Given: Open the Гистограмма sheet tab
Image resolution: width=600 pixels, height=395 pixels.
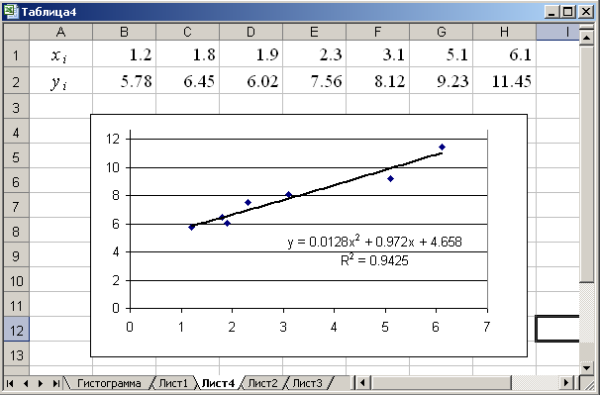Looking at the screenshot, I should tap(109, 383).
